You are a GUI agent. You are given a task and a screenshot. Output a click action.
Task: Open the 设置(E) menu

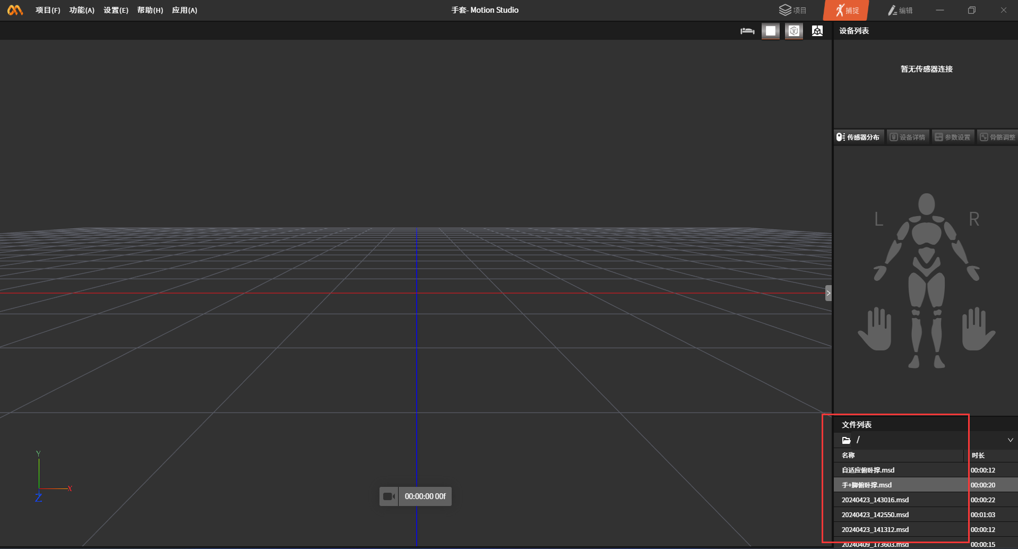116,10
